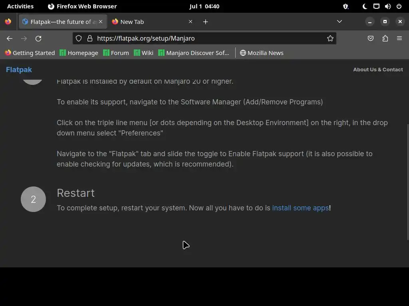Click the Restart heading text
Viewport: 409px width, 306px height.
coord(75,193)
